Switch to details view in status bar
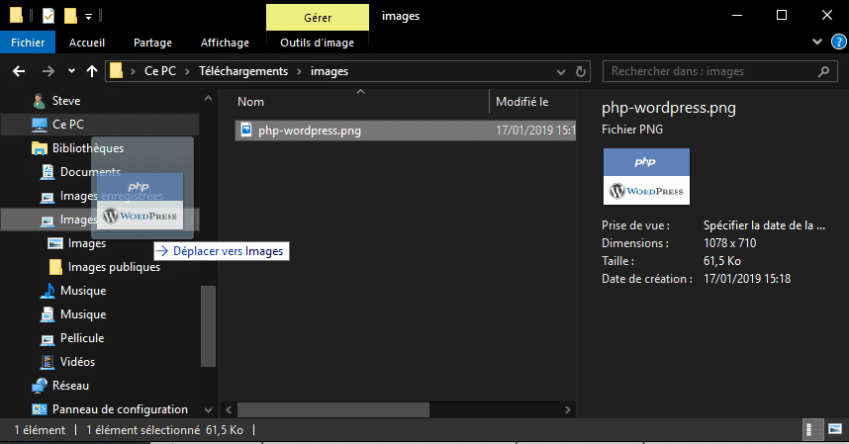Screen dimensions: 849x444 pos(809,430)
